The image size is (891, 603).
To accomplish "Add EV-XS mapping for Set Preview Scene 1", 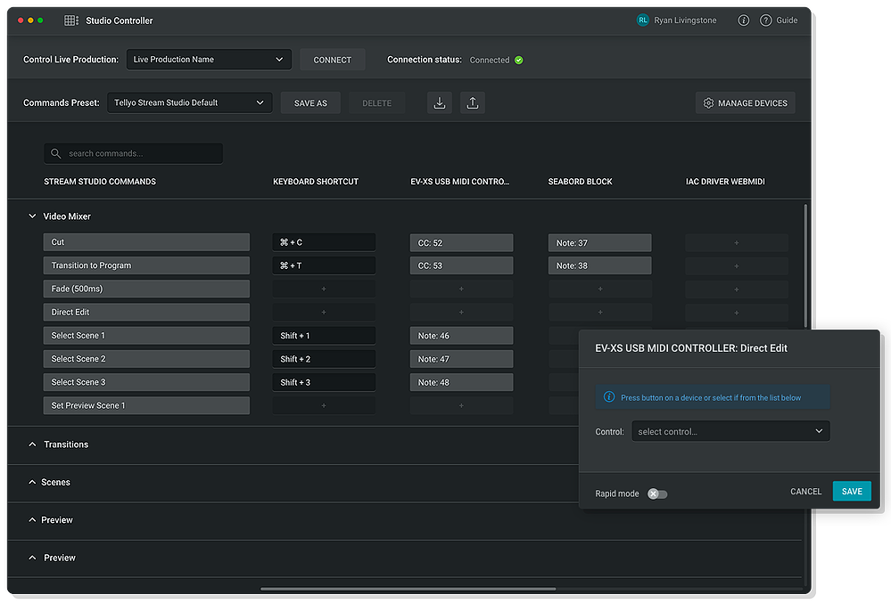I will click(461, 405).
